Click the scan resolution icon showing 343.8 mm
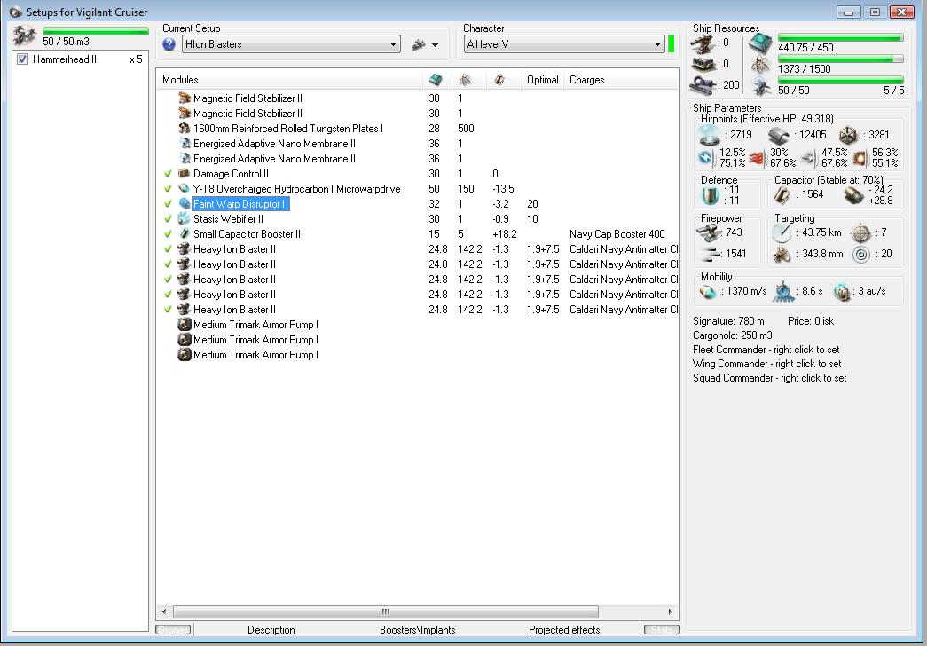 click(782, 255)
